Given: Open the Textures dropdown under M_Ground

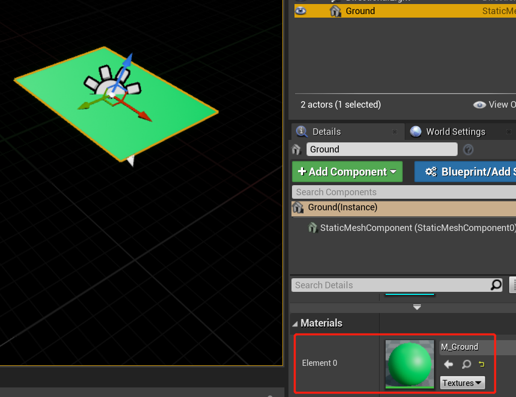Looking at the screenshot, I should coord(462,383).
